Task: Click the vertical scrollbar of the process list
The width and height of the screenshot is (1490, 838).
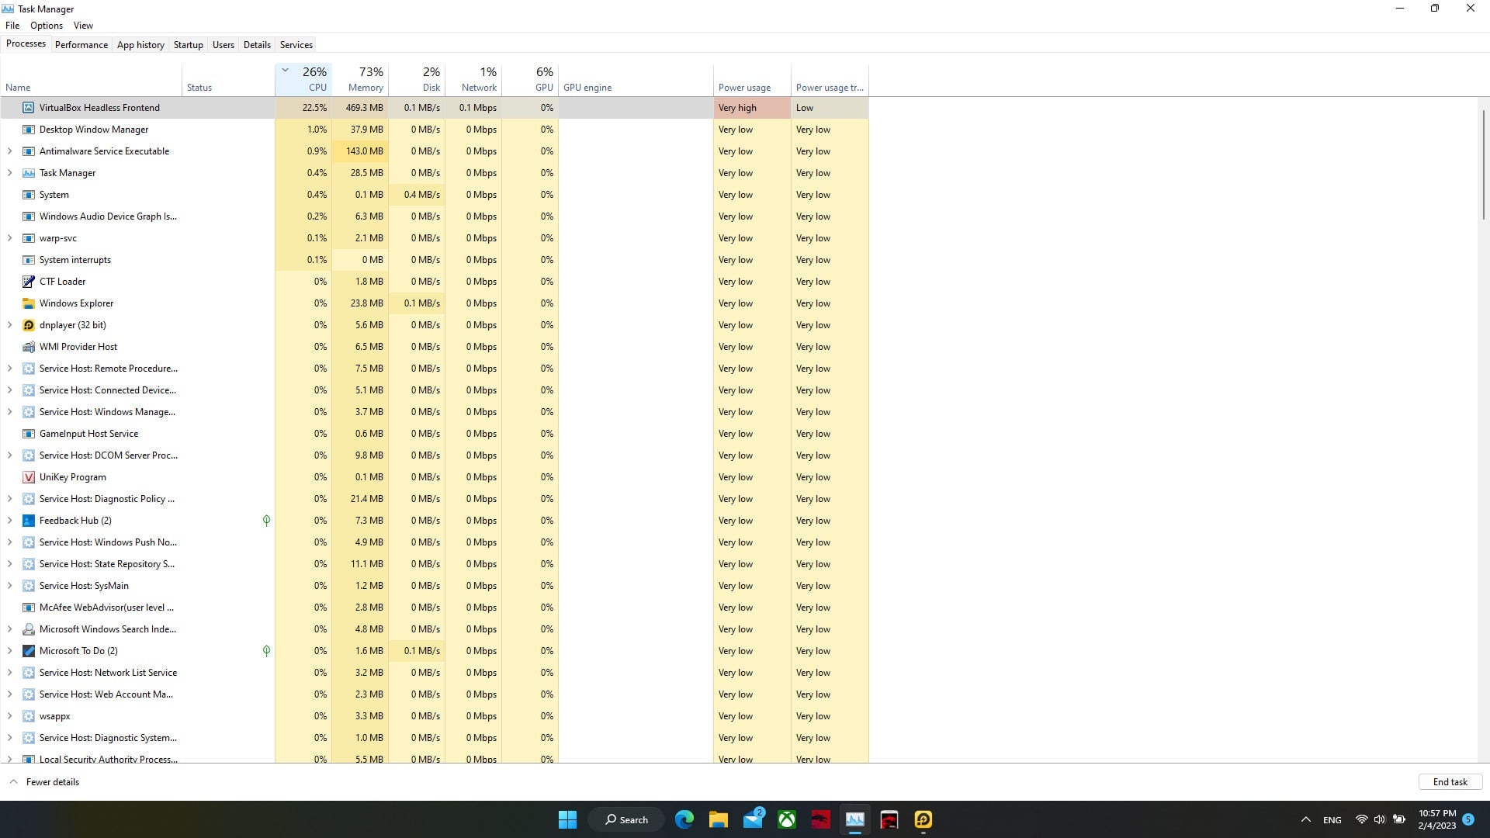Action: click(x=1483, y=163)
